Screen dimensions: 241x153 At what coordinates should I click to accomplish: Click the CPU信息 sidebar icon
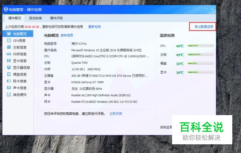9,40
